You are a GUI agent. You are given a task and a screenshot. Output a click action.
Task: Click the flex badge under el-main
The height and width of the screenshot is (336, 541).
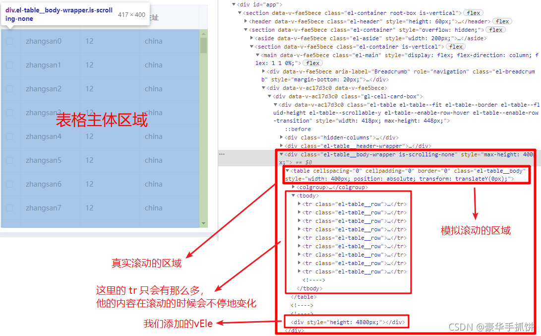point(312,63)
